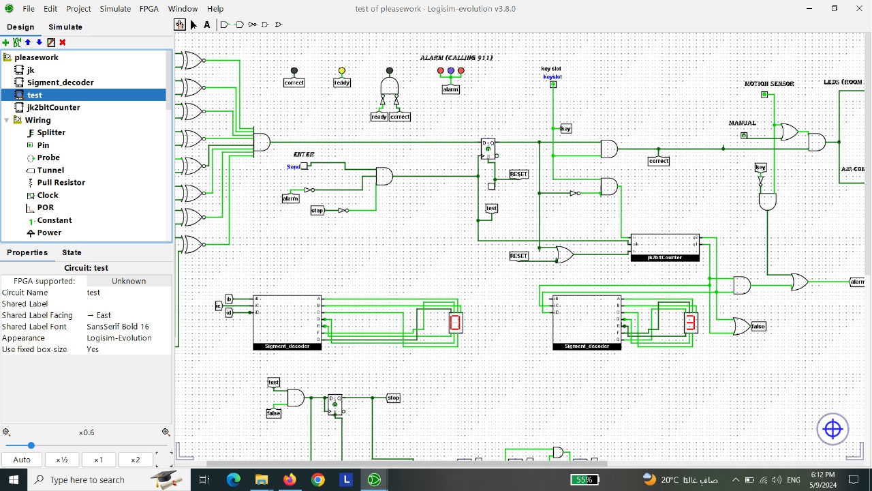Choose the Text label tool
872x491 pixels.
[207, 25]
